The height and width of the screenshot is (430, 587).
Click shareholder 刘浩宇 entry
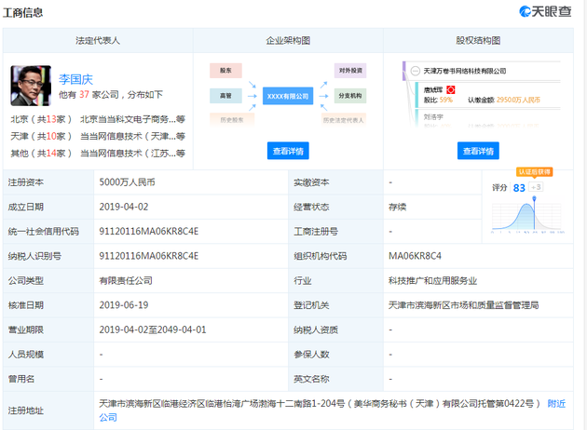point(433,117)
